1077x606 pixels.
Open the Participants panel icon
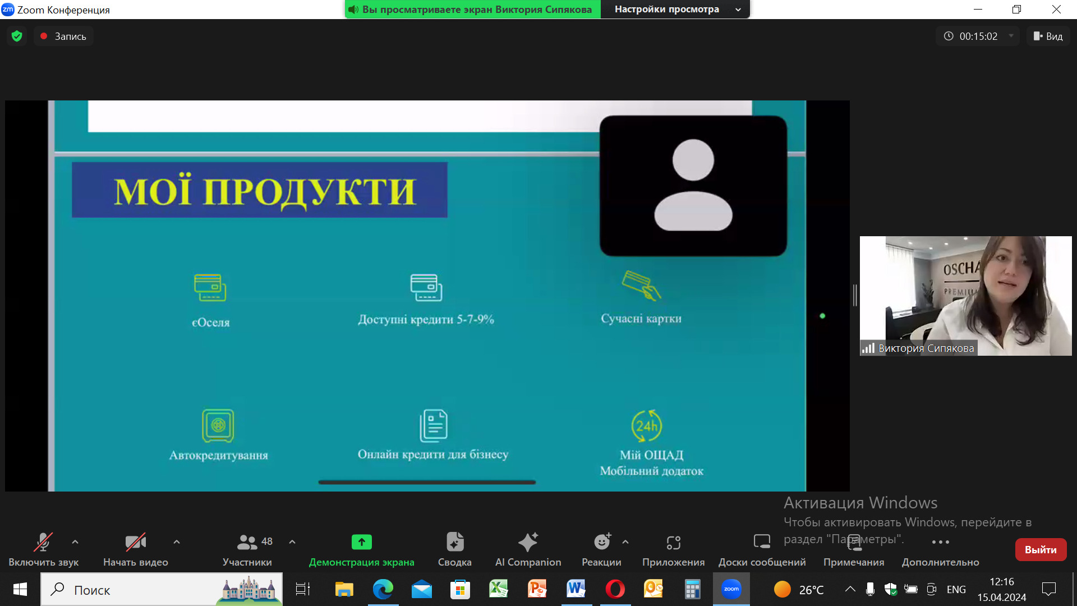[247, 542]
